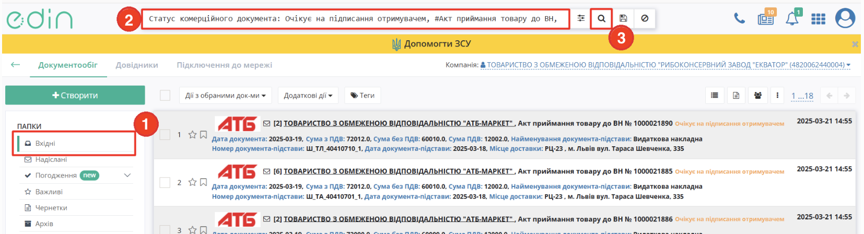This screenshot has height=234, width=864.
Task: Expand the Погодження folder chevron
Action: (127, 175)
